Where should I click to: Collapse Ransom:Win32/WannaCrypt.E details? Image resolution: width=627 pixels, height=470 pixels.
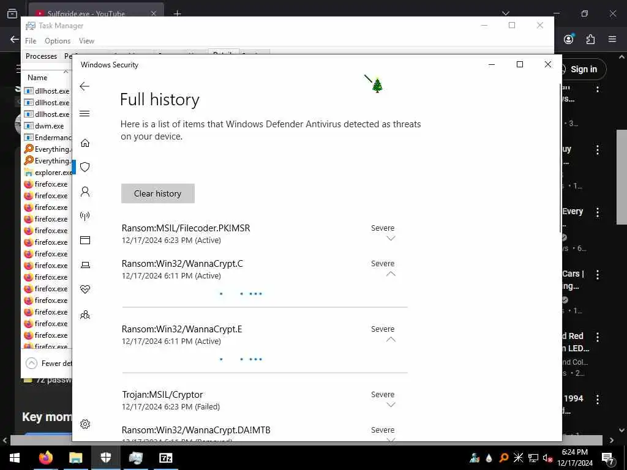tap(391, 339)
